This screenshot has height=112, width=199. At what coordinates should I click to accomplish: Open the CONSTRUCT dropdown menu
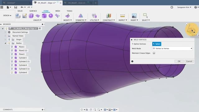109,20
